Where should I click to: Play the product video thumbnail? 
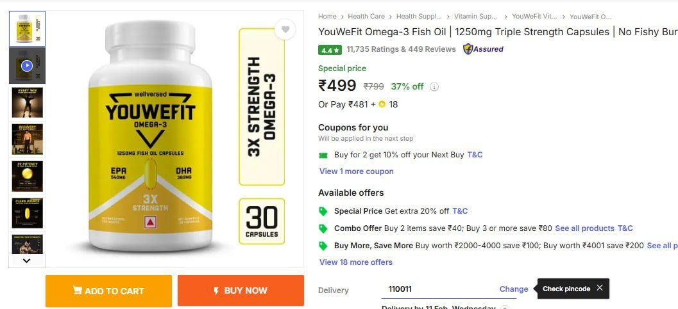[x=27, y=66]
